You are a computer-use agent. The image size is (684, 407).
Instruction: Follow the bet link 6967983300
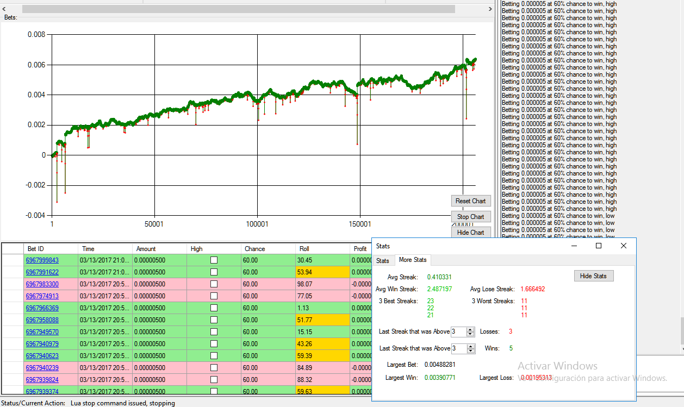42,284
